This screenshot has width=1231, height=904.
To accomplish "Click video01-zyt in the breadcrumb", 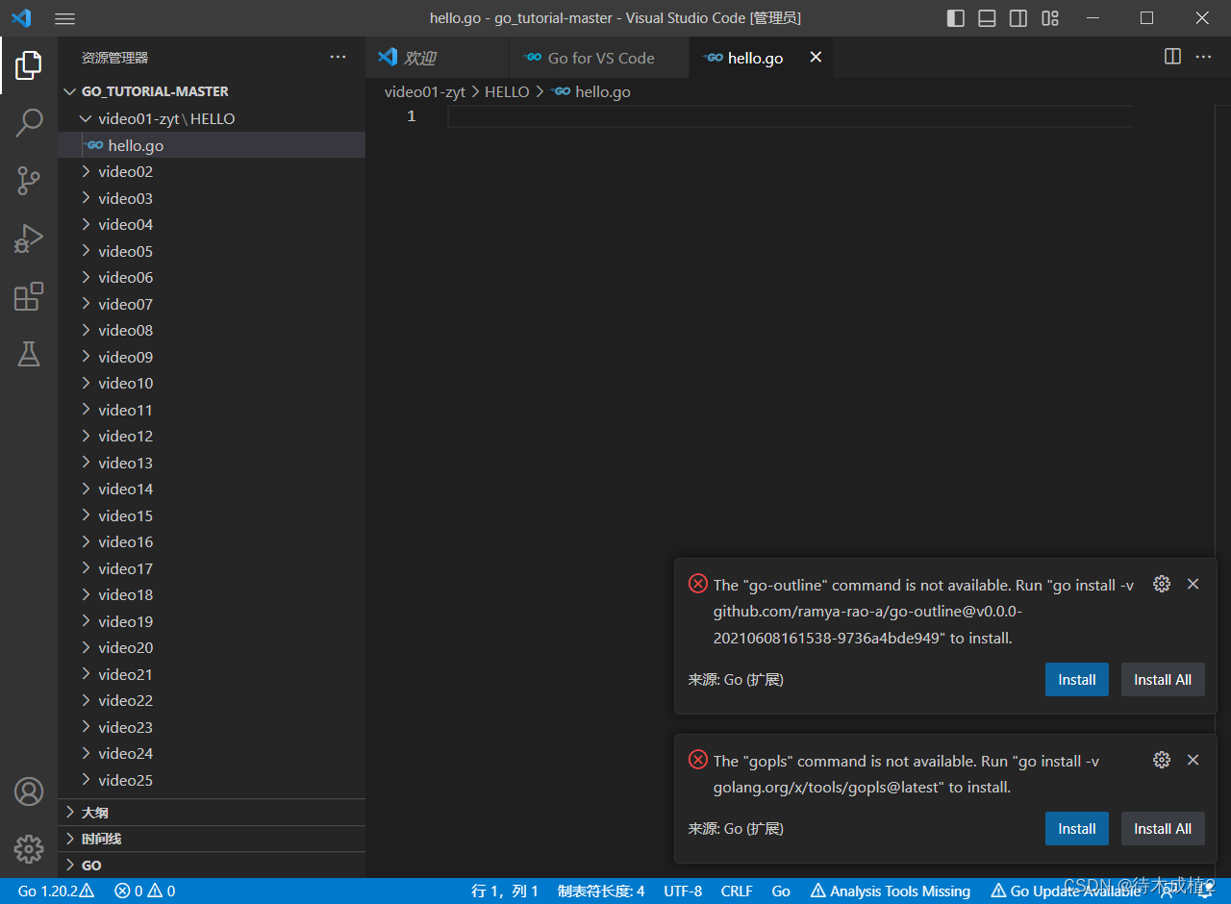I will [425, 92].
